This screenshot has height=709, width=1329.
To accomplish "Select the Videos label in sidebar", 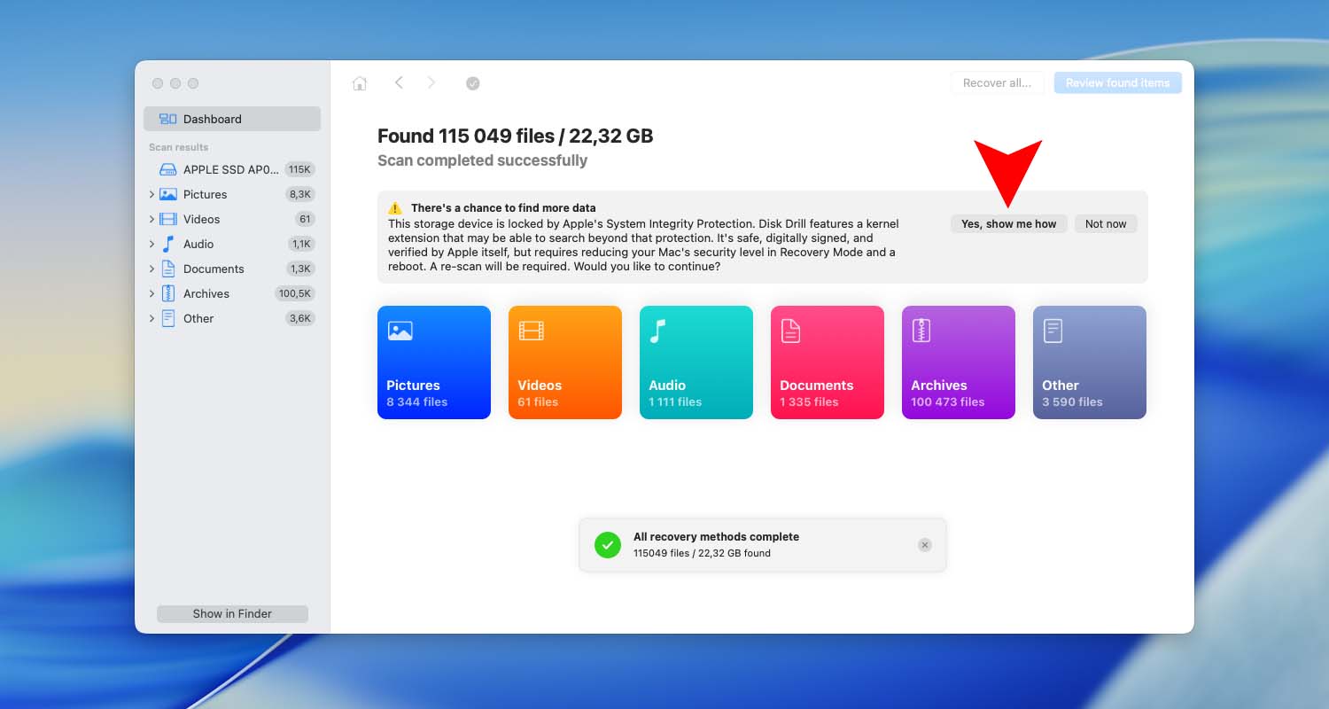I will pos(201,219).
